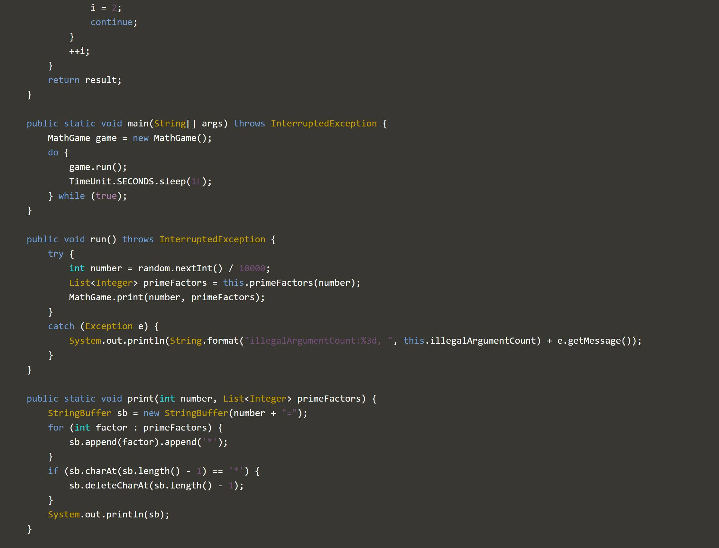Click the number literal 10000
The image size is (719, 548).
(x=252, y=268)
